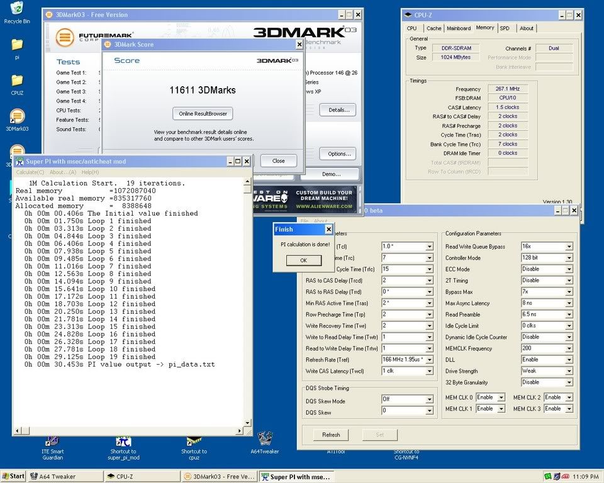The width and height of the screenshot is (604, 483).
Task: Expand RAS to CAS Delay (Trcd) dropdown
Action: pos(429,280)
